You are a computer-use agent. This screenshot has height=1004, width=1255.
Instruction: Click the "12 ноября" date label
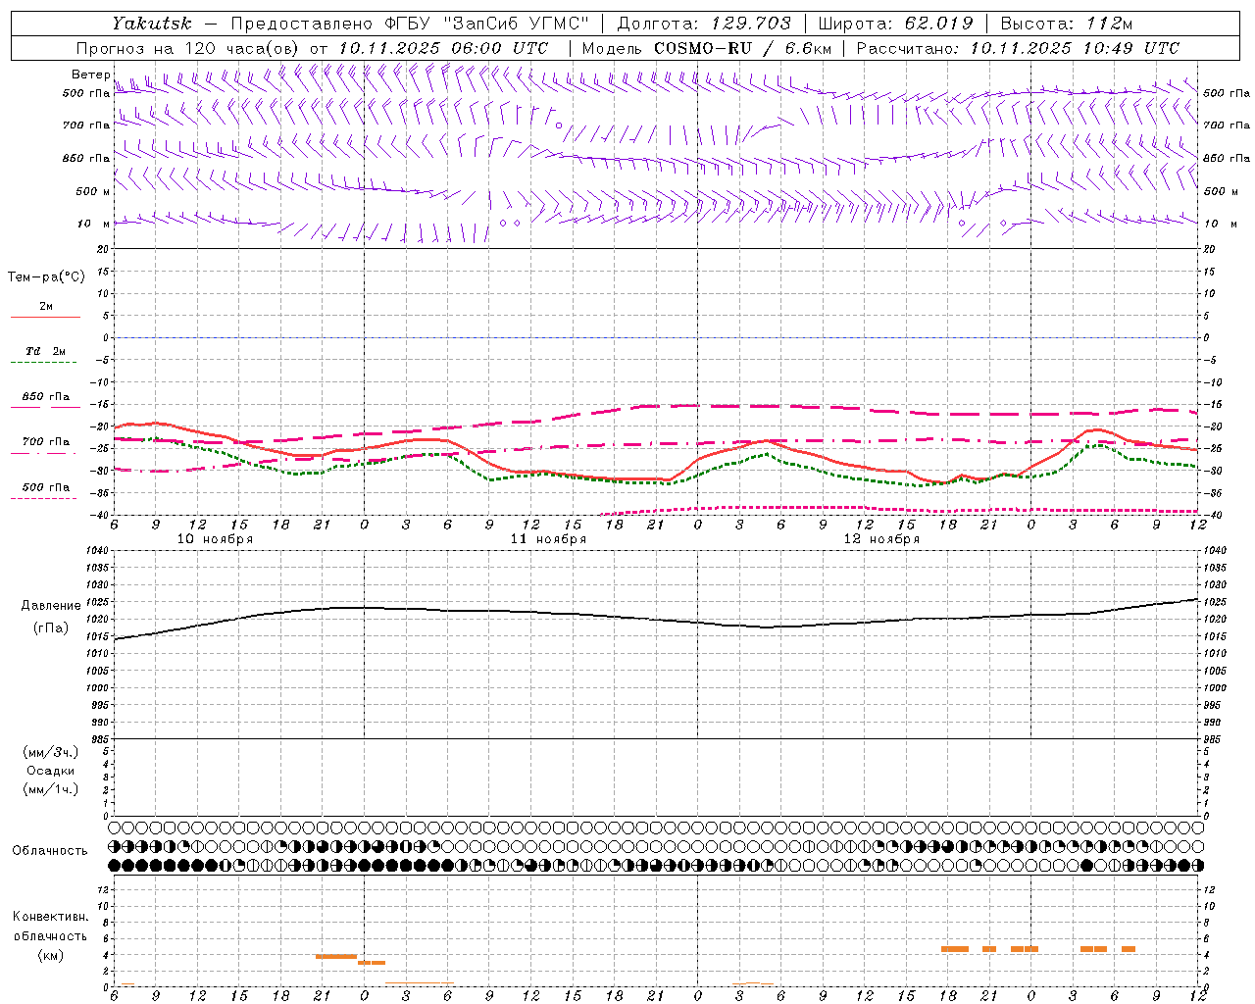(881, 539)
